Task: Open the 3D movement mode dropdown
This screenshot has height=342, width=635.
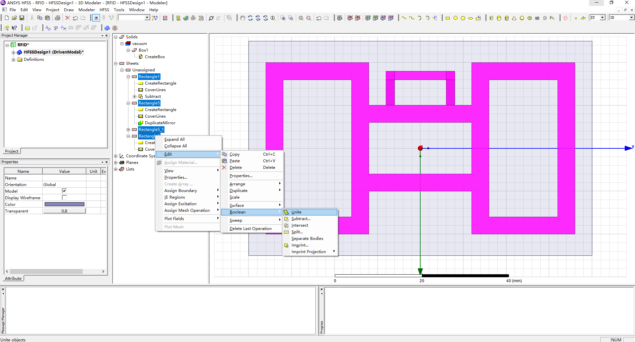Action: click(x=631, y=18)
